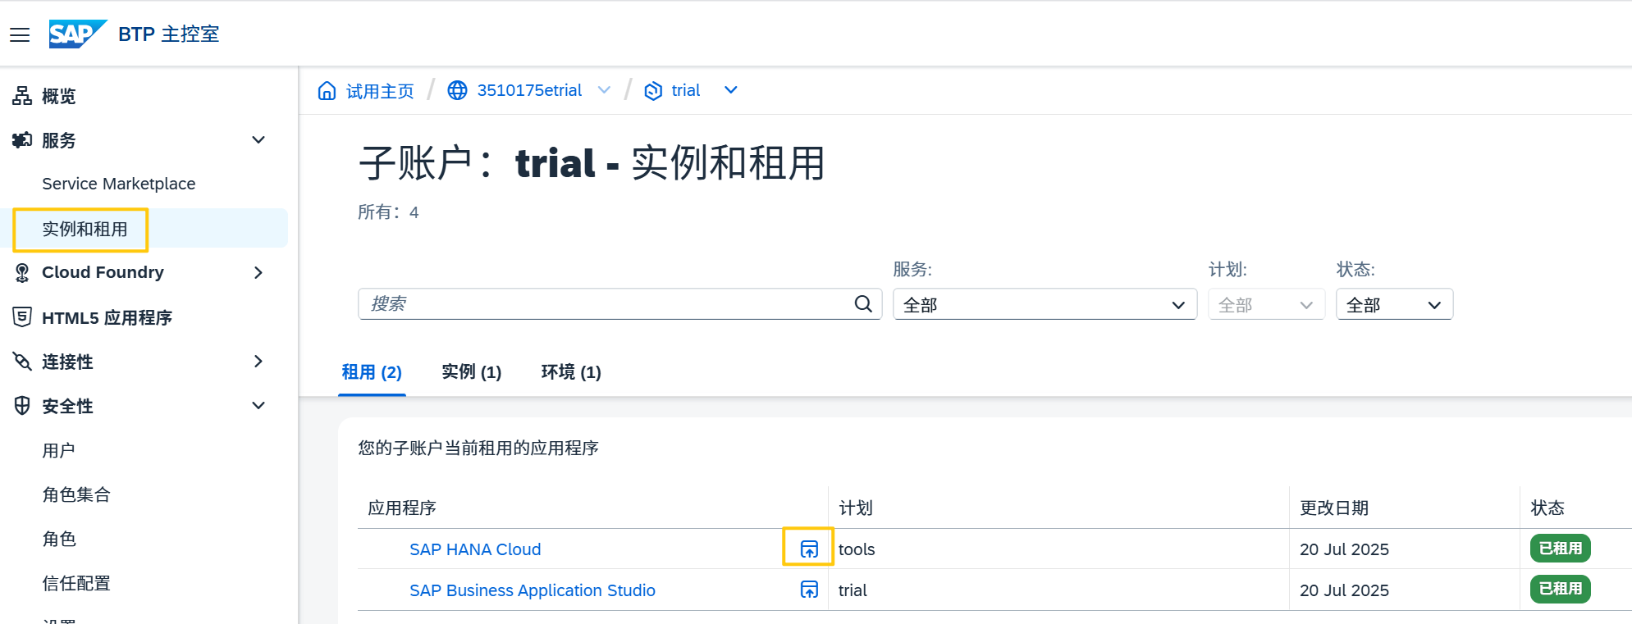Switch to the 租用 (2) tab

click(372, 372)
